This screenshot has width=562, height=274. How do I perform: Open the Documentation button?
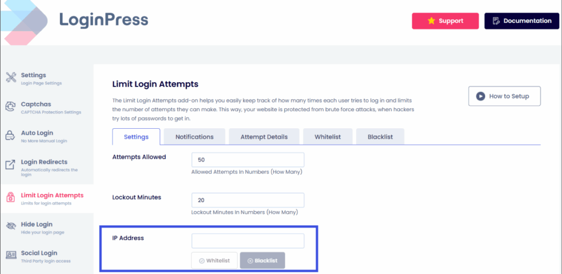[521, 21]
